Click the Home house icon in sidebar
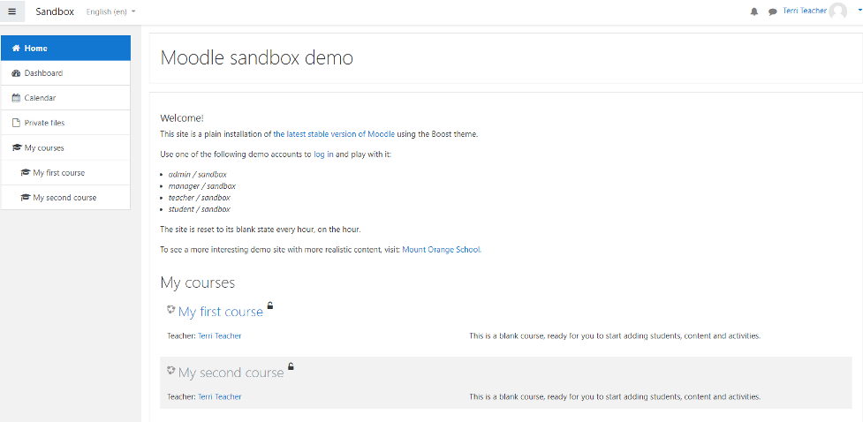This screenshot has height=422, width=863. 16,49
